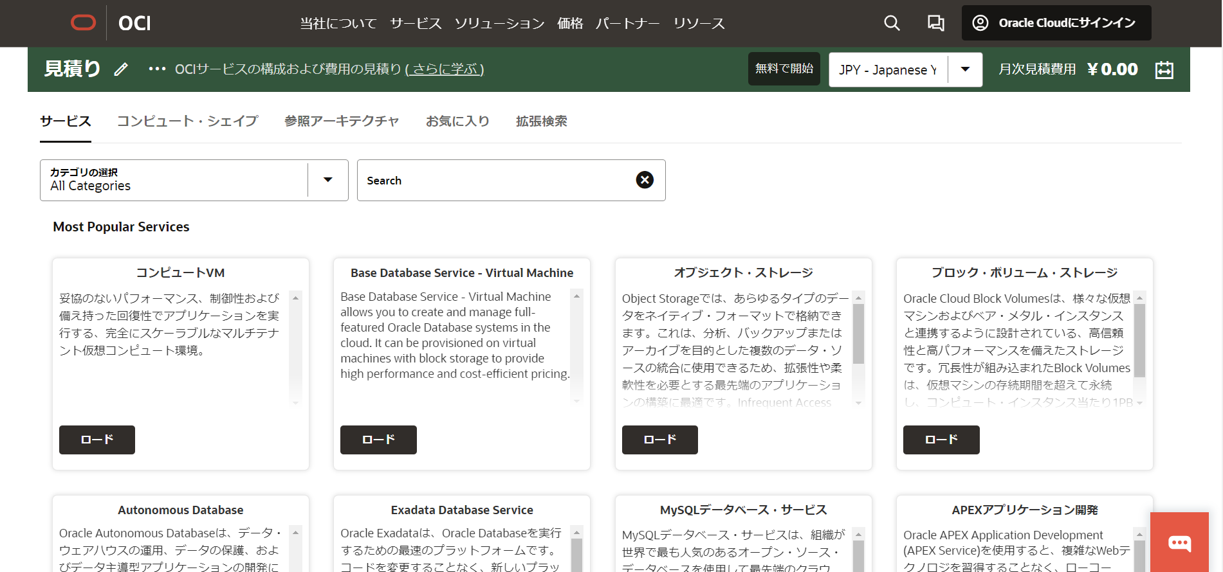The width and height of the screenshot is (1223, 572).
Task: Click the Base Database Service - Virtual Machine title
Action: click(462, 273)
